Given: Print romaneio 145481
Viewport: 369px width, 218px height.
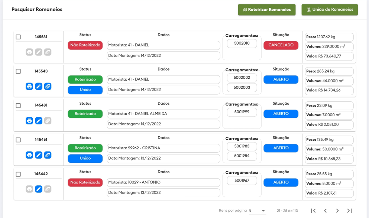Looking at the screenshot, I should [x=29, y=121].
